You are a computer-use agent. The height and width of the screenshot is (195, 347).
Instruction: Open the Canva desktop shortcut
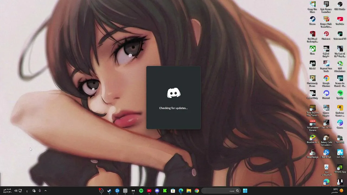(340, 124)
